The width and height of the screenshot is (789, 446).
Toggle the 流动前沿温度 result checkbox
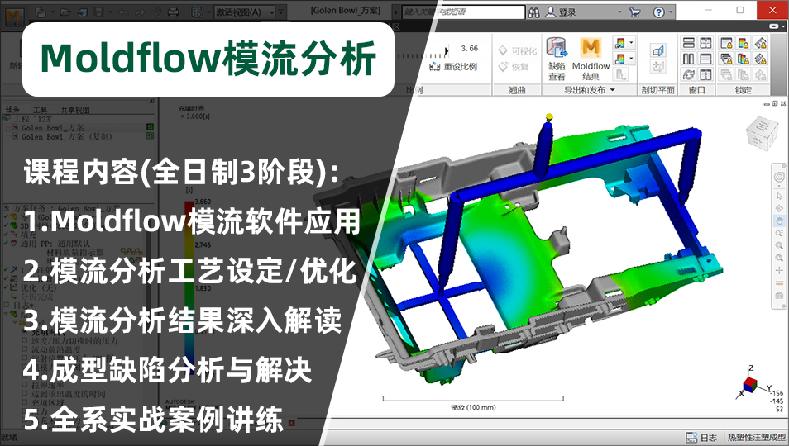click(x=25, y=349)
